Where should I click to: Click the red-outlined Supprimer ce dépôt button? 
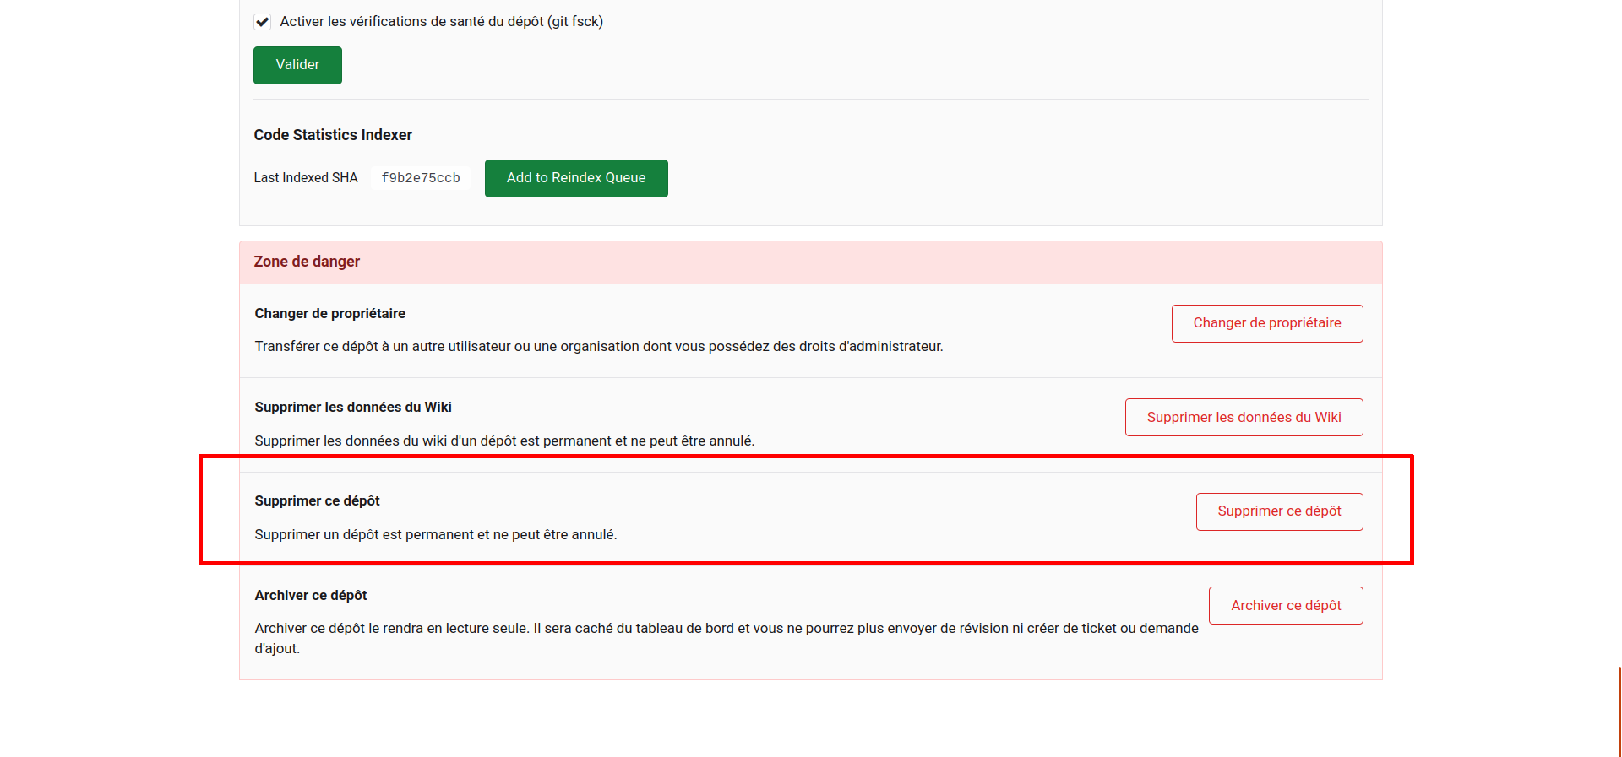[x=1279, y=511]
